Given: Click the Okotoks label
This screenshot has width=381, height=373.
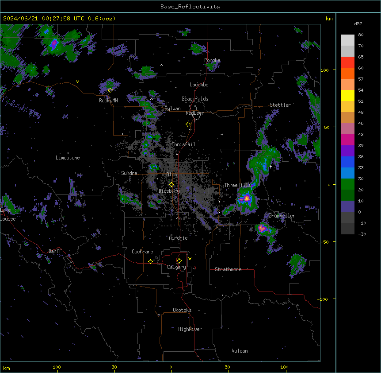Looking at the screenshot, I should point(182,310).
